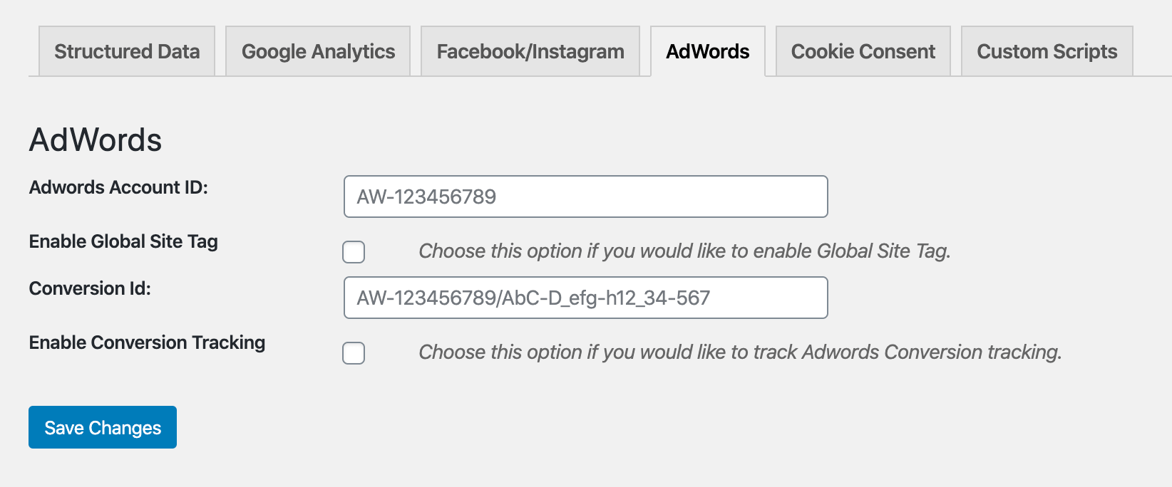Open the Cookie Consent tab
Viewport: 1172px width, 487px height.
point(863,51)
